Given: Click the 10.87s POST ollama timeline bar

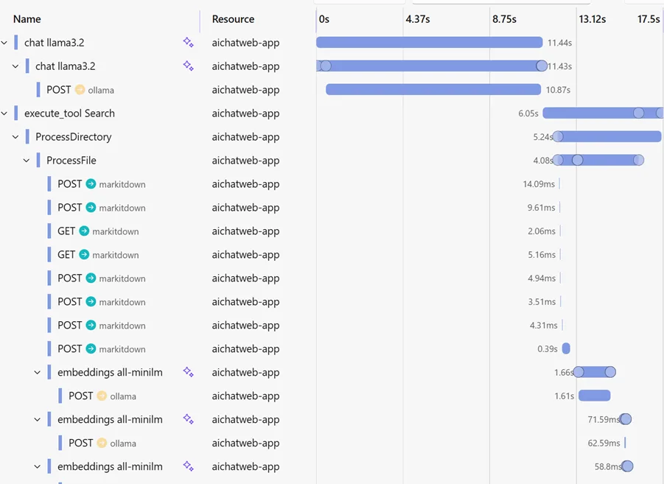Looking at the screenshot, I should (x=433, y=90).
